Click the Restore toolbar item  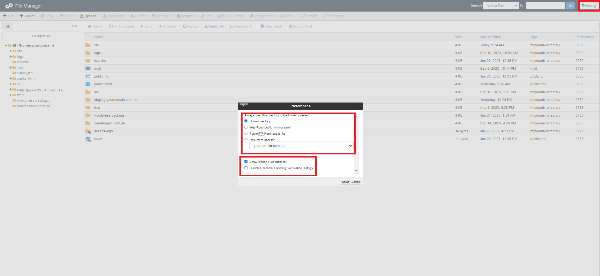pyautogui.click(x=161, y=16)
